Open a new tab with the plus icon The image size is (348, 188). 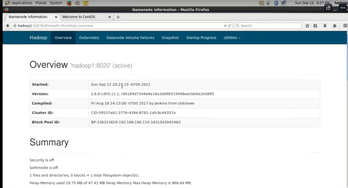118,17
